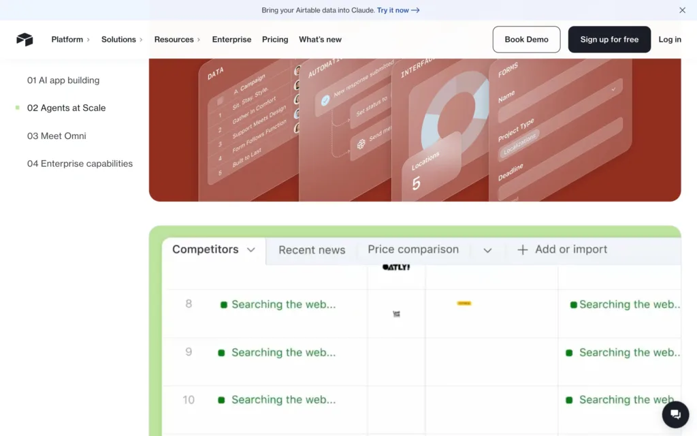Click "Searching the web..." beside row number 10

click(x=284, y=400)
